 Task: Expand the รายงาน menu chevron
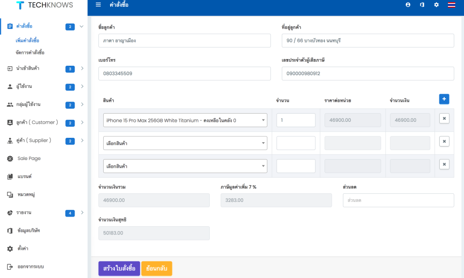82,212
